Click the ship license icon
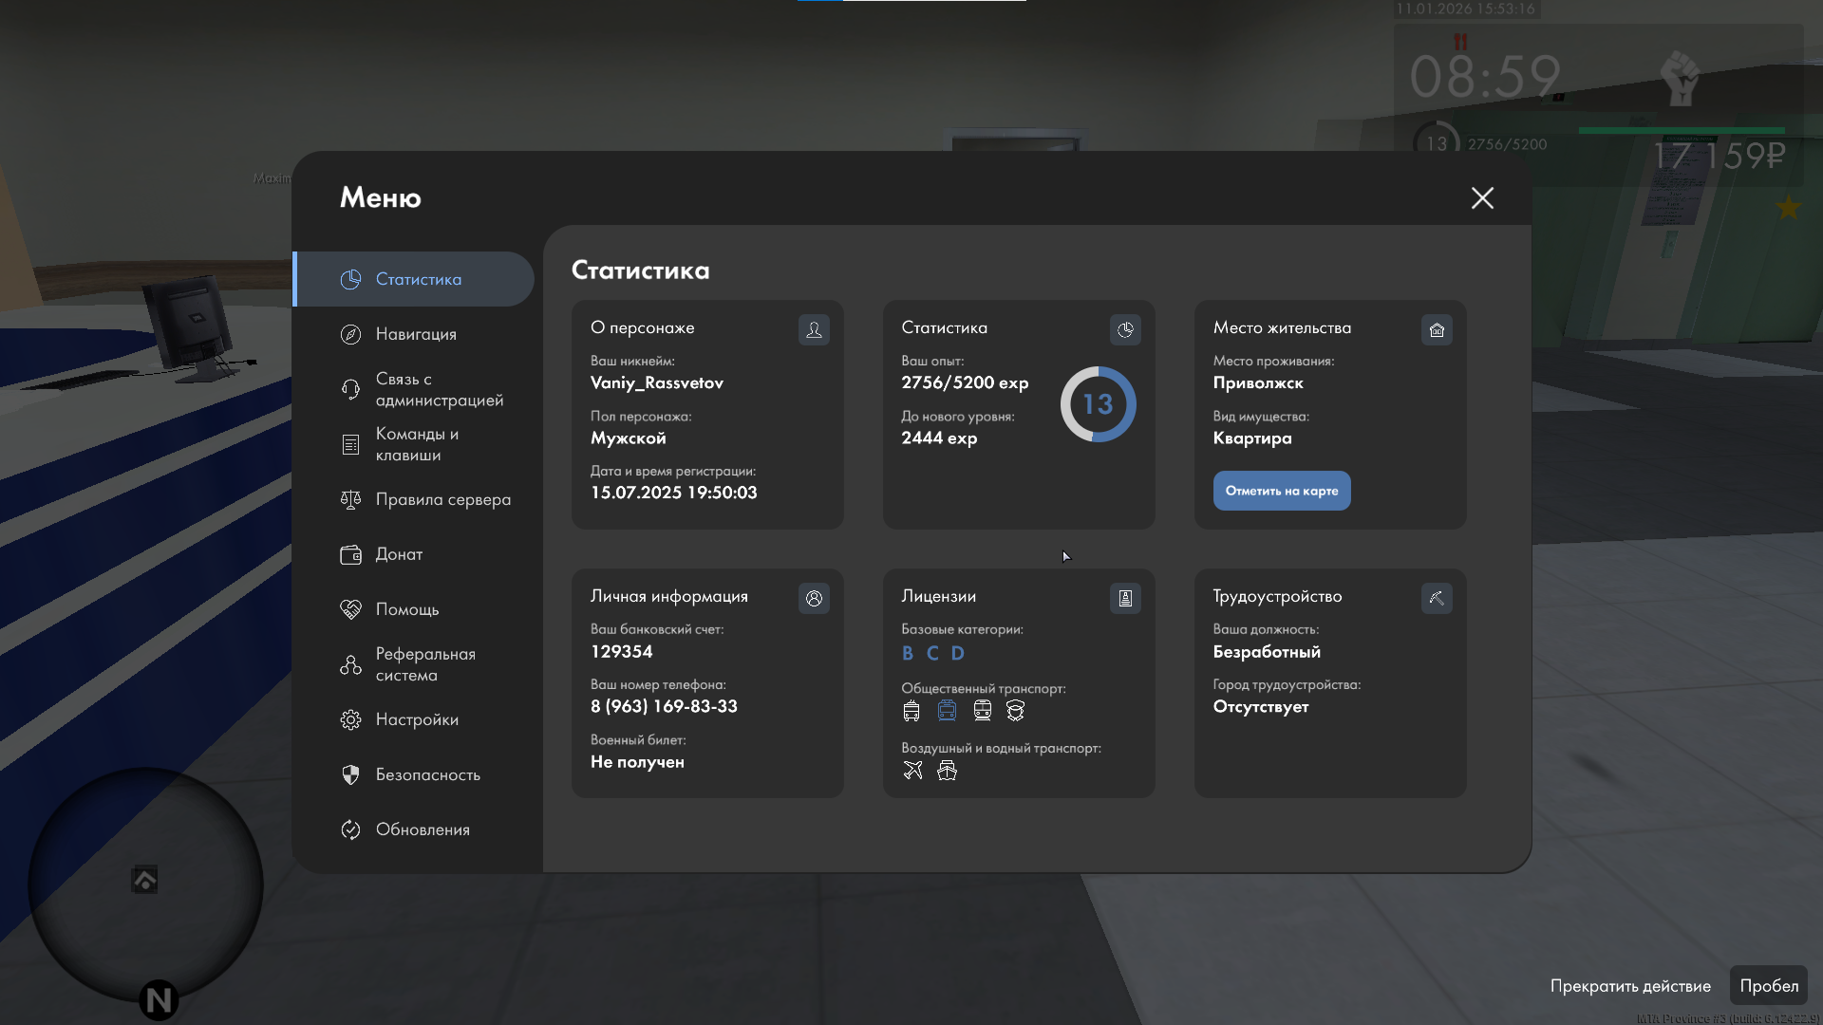 [947, 771]
